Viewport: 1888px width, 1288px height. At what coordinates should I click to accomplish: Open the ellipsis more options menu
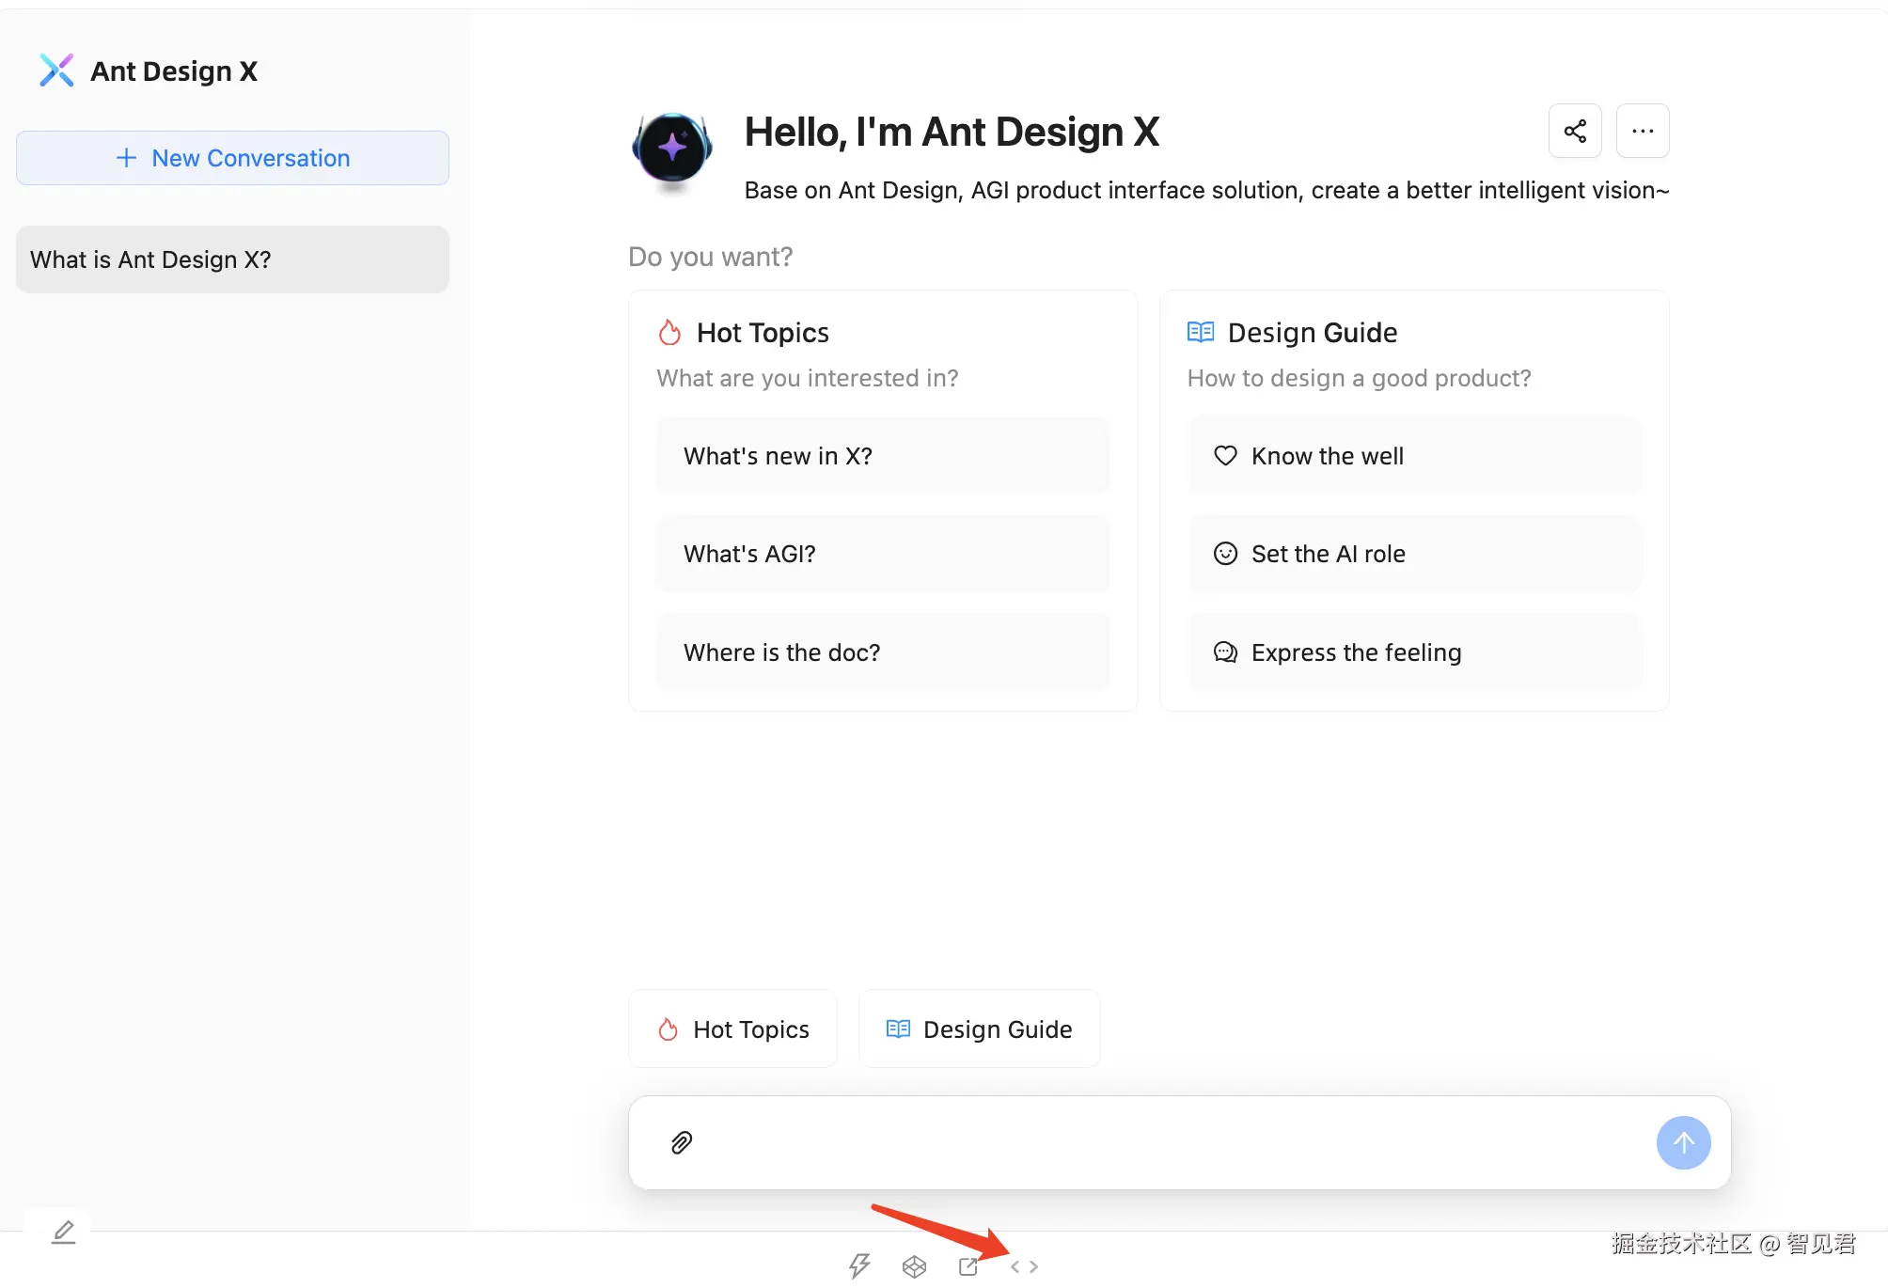1643,131
